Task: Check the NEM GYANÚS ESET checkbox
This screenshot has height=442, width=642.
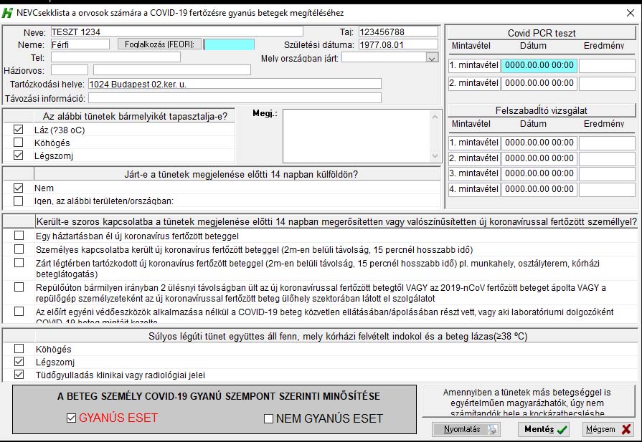Action: (268, 418)
